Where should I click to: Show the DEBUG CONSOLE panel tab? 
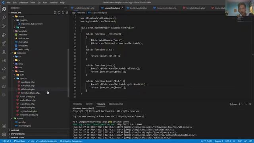pyautogui.click(x=116, y=104)
